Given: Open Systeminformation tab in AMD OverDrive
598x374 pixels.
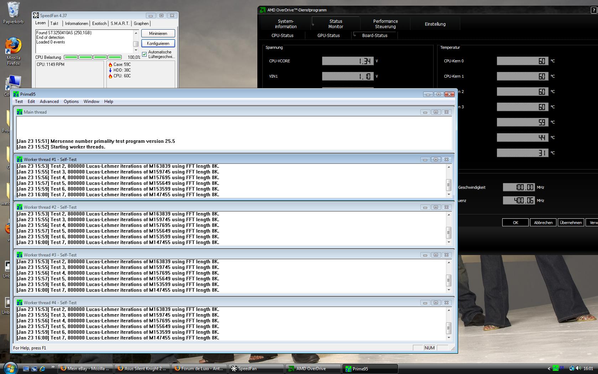Looking at the screenshot, I should pyautogui.click(x=286, y=24).
